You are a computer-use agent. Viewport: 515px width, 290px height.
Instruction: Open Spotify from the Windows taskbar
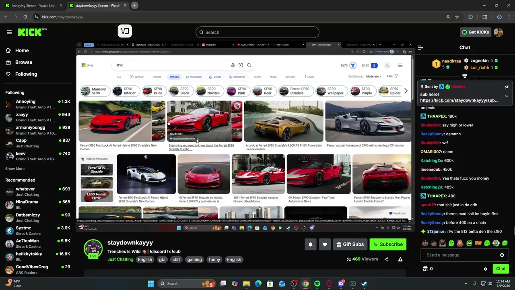pos(317,284)
